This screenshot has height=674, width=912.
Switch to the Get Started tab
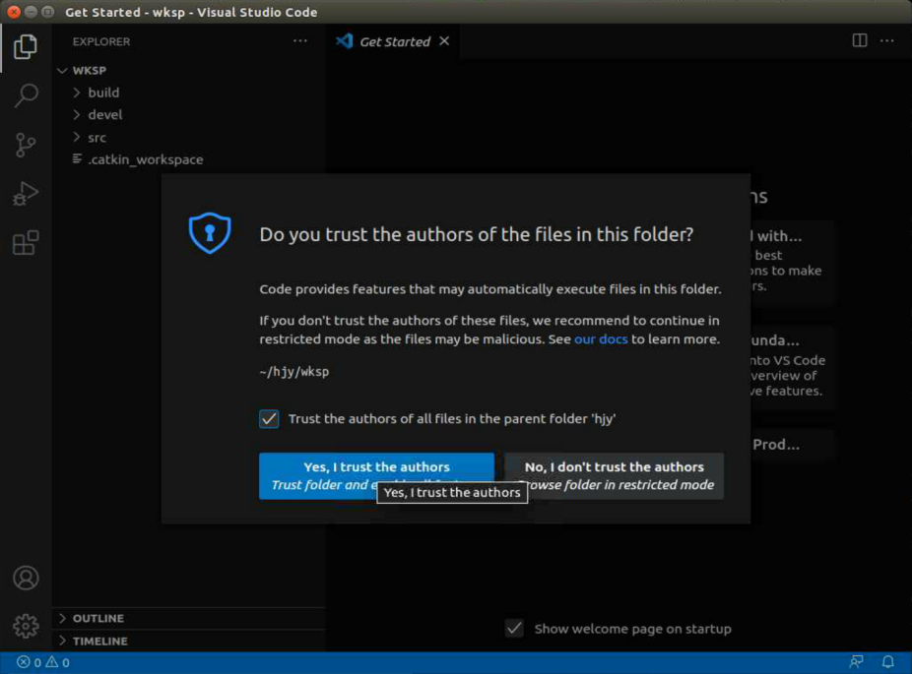tap(395, 41)
